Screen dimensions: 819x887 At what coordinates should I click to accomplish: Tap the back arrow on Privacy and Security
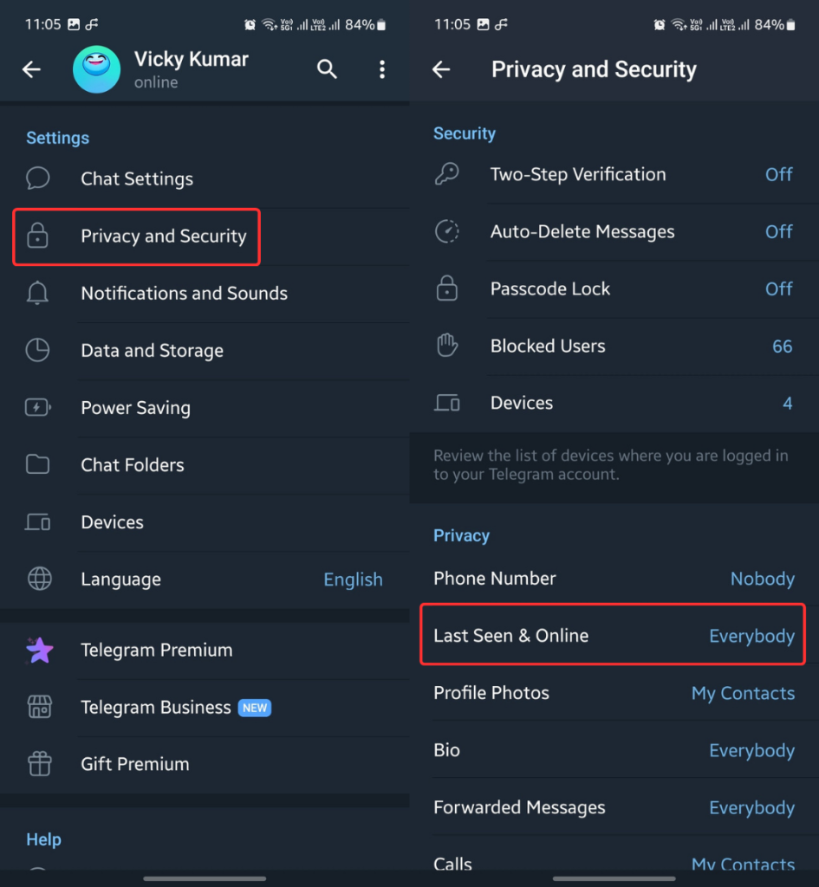pyautogui.click(x=441, y=69)
